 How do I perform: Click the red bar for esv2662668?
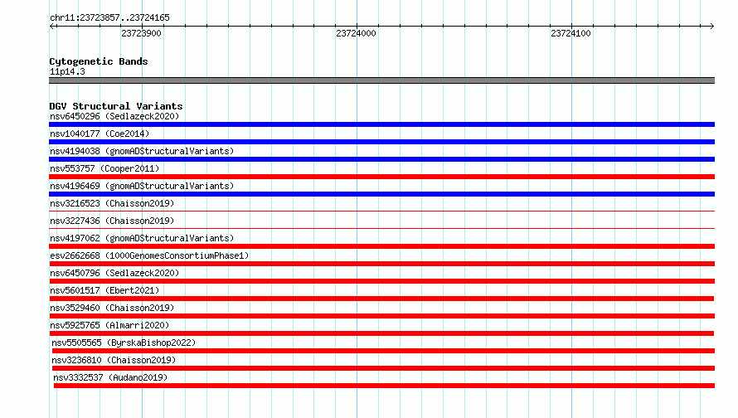point(381,264)
